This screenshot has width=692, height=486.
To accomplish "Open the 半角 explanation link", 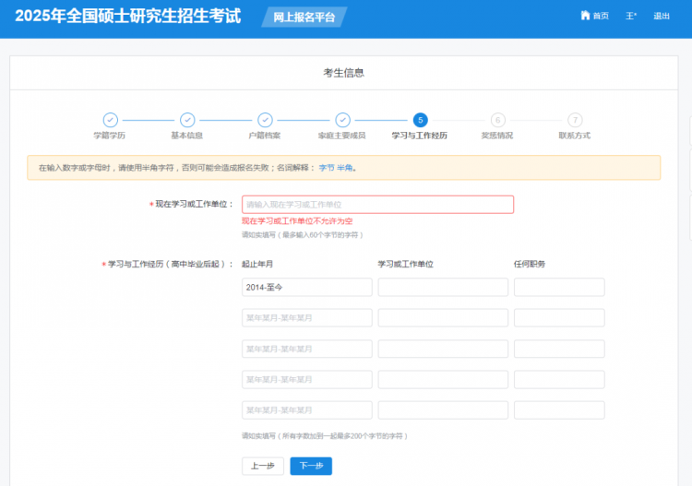I will (345, 168).
